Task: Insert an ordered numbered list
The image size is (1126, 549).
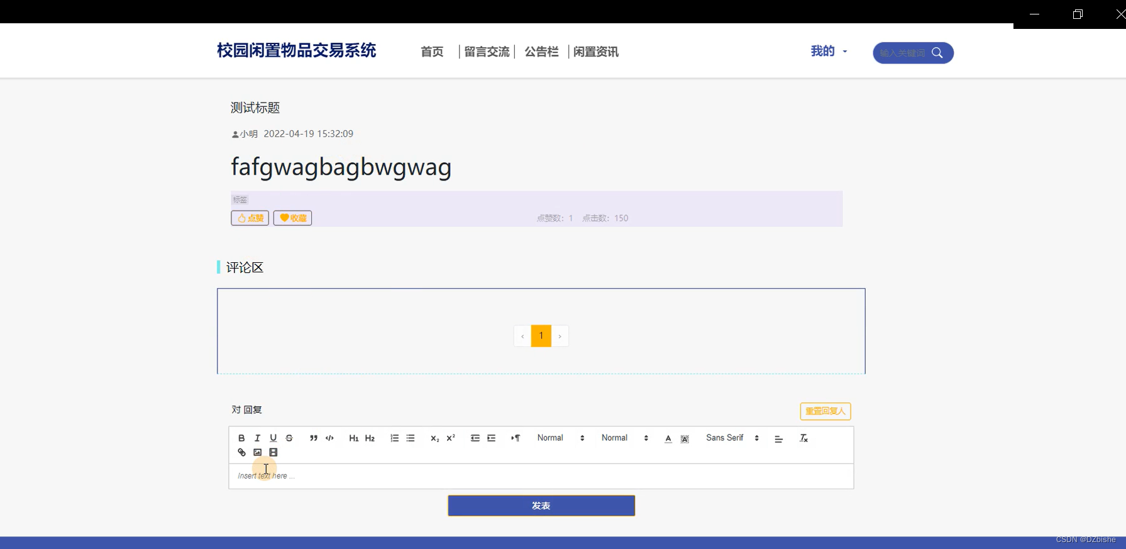Action: tap(394, 438)
